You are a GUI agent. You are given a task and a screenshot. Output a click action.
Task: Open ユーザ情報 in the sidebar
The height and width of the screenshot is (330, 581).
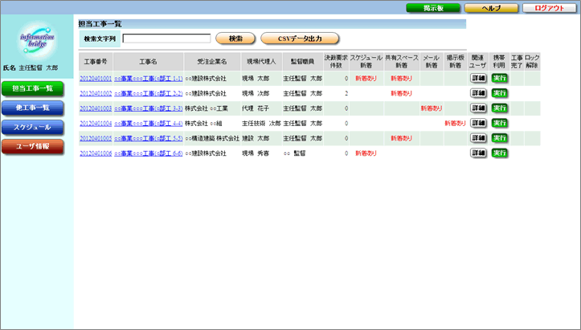[33, 146]
